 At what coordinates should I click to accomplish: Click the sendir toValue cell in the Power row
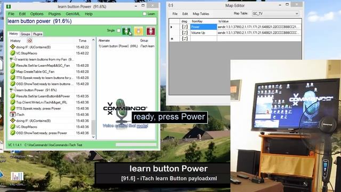click(259, 27)
